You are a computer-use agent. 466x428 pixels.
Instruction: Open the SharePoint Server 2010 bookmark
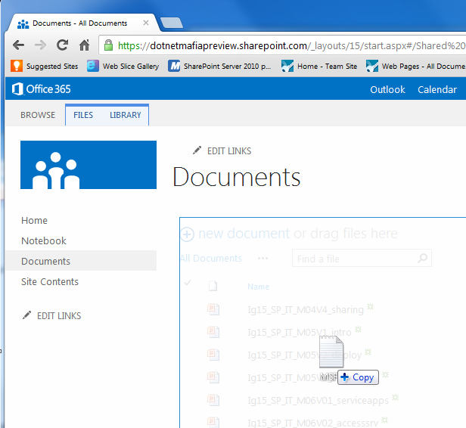point(219,66)
